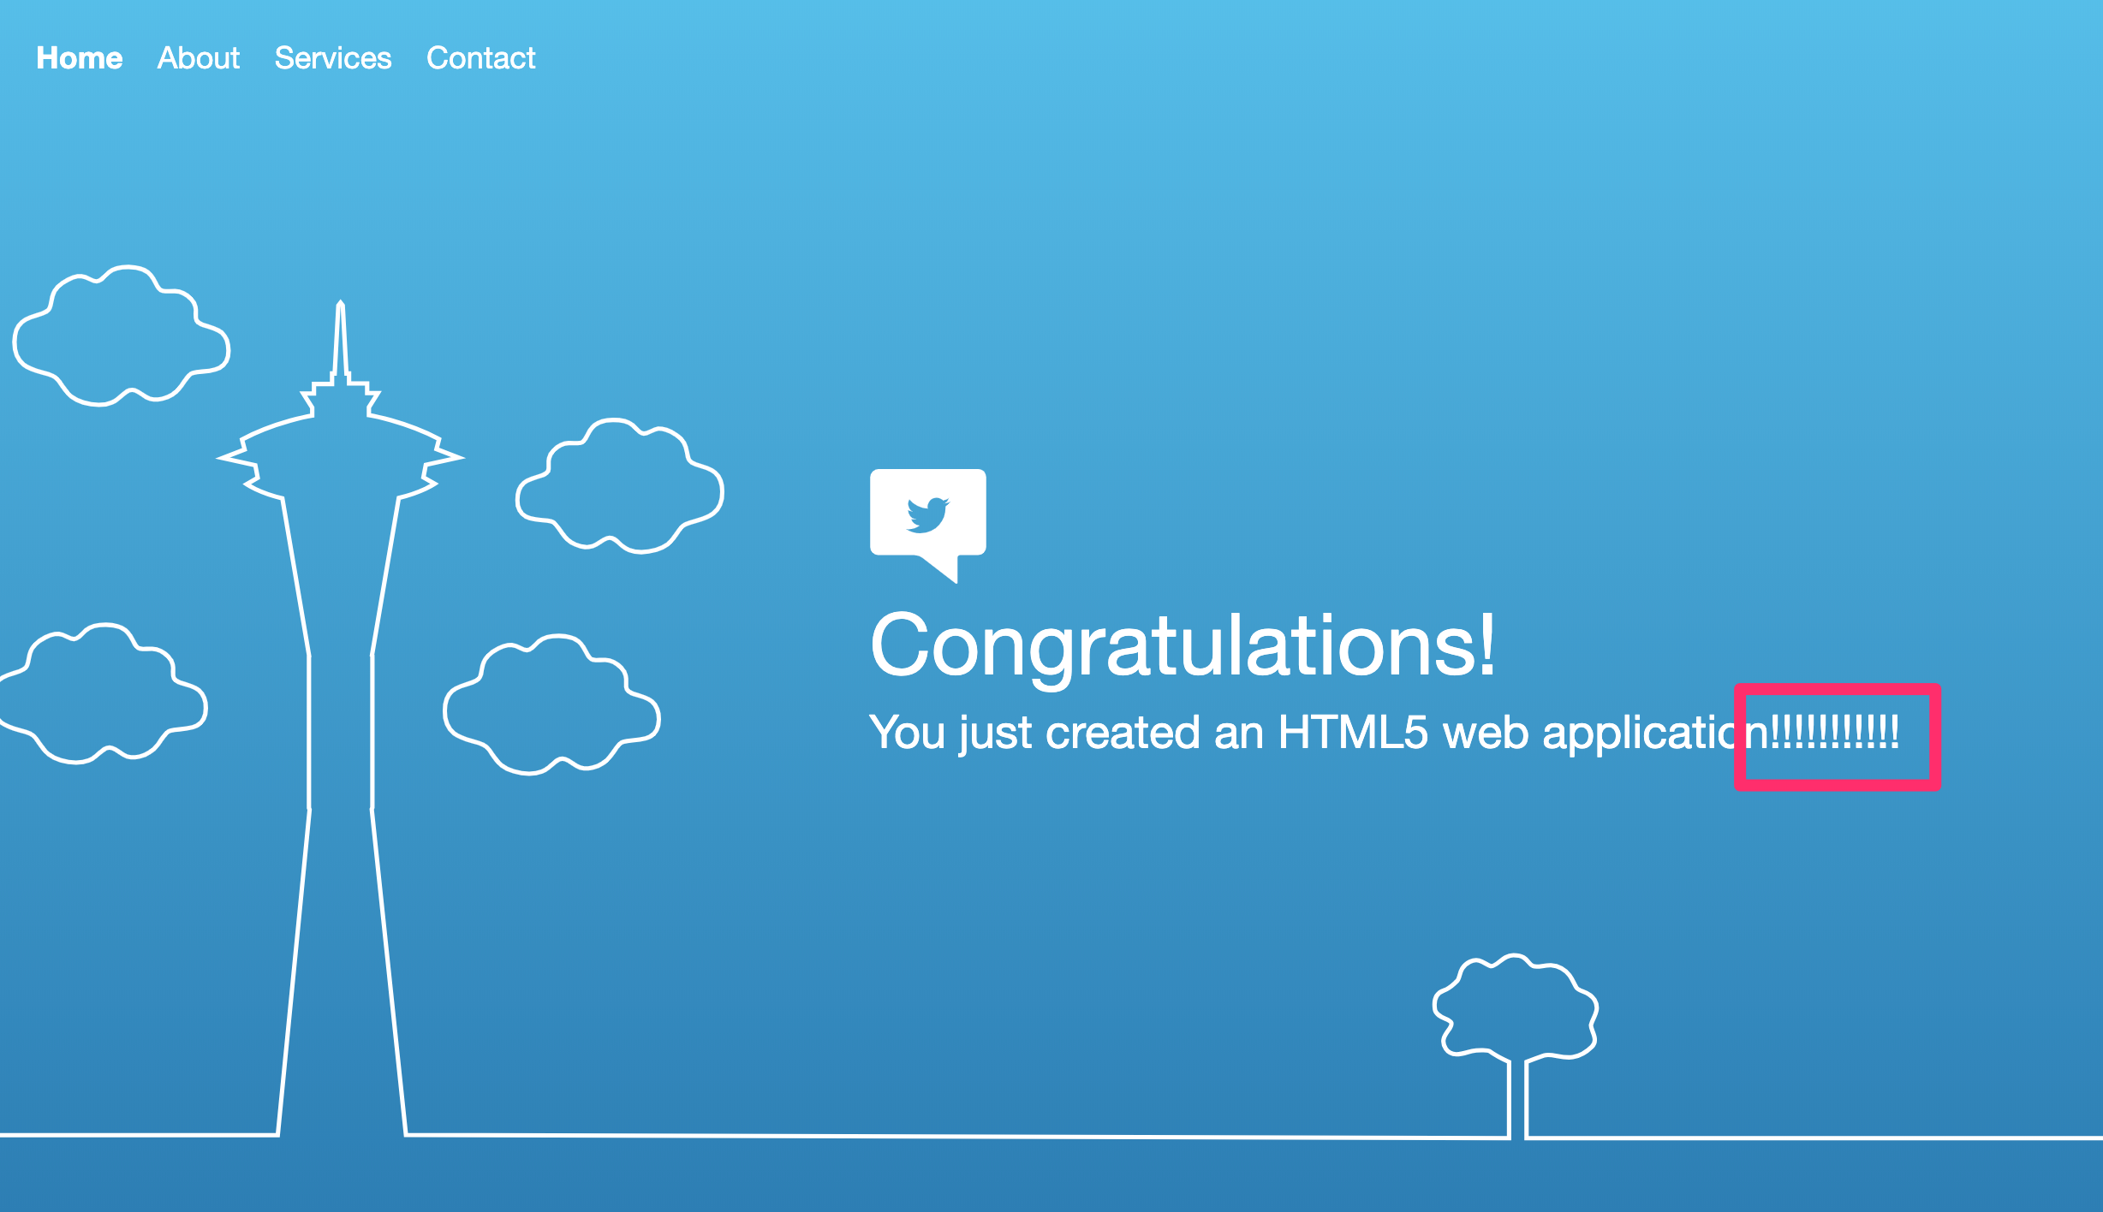Go to the About page
The width and height of the screenshot is (2103, 1212).
click(x=199, y=58)
